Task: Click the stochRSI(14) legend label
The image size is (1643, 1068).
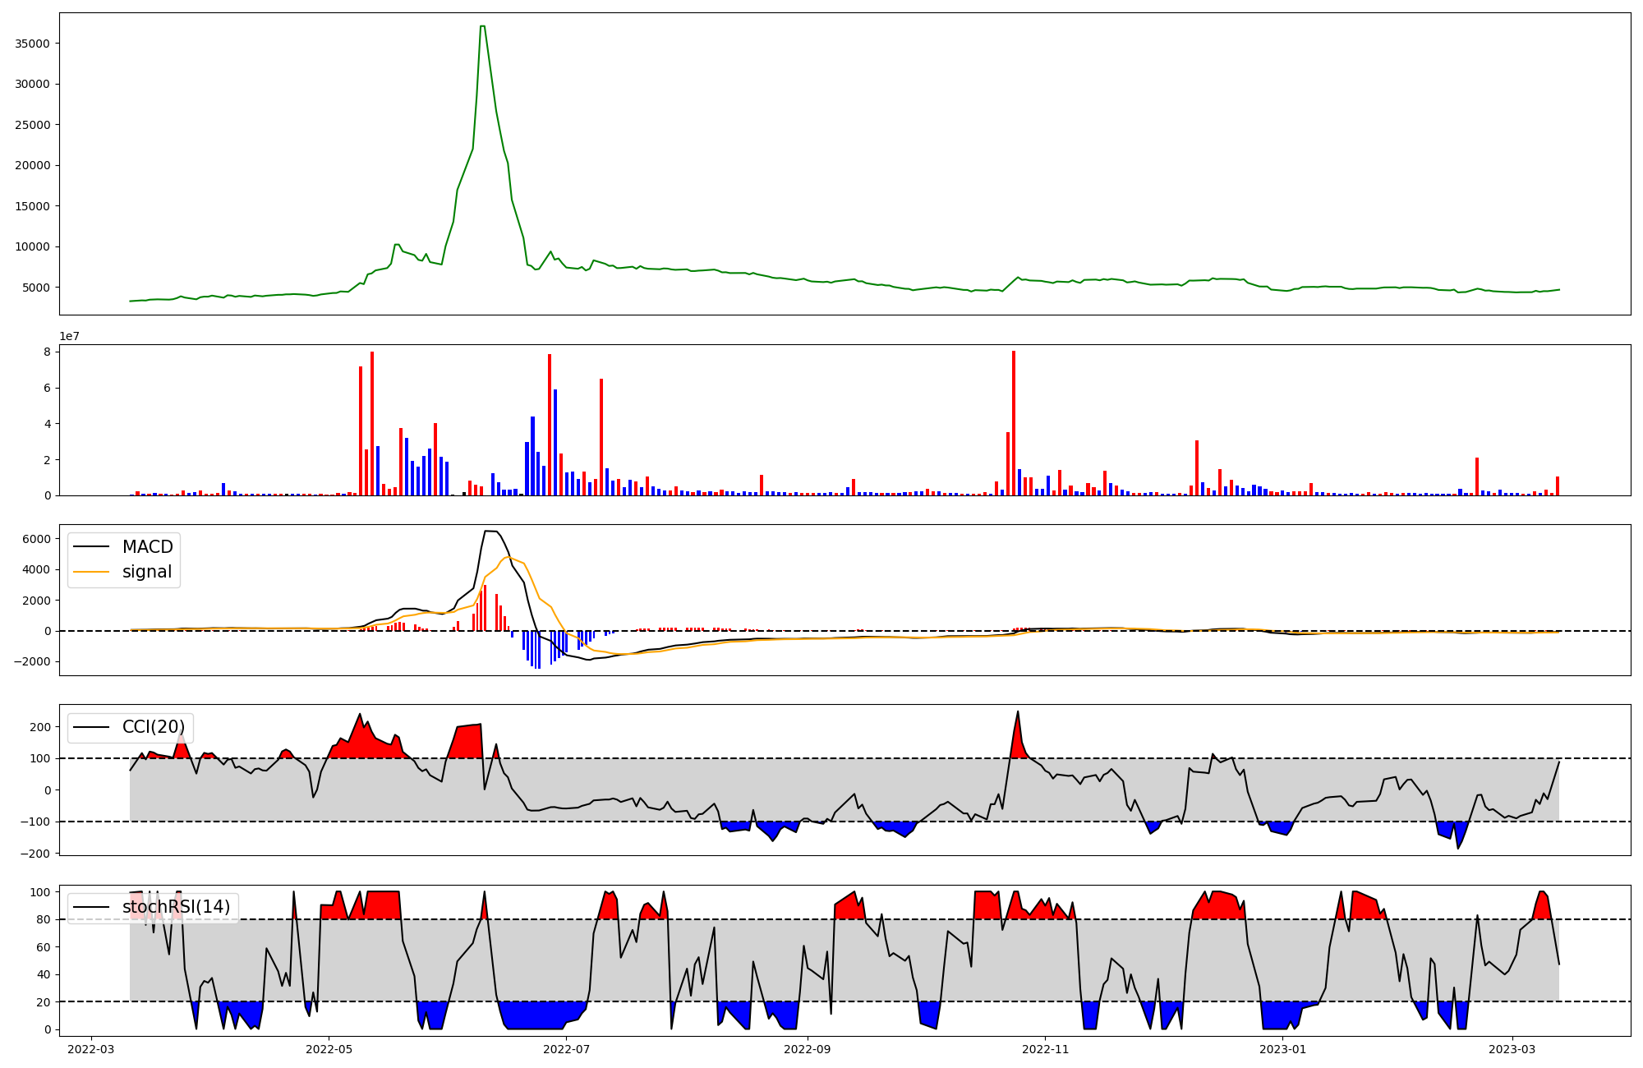Action: (x=176, y=907)
